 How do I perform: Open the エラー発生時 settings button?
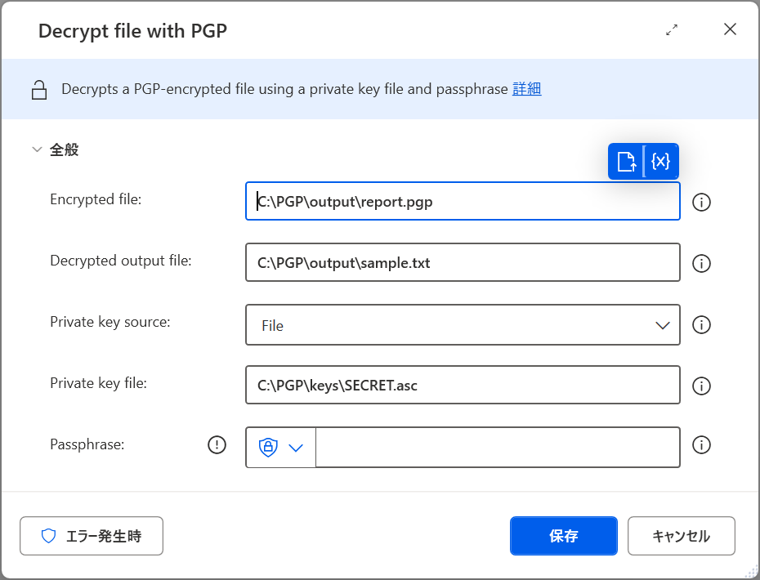pos(92,535)
